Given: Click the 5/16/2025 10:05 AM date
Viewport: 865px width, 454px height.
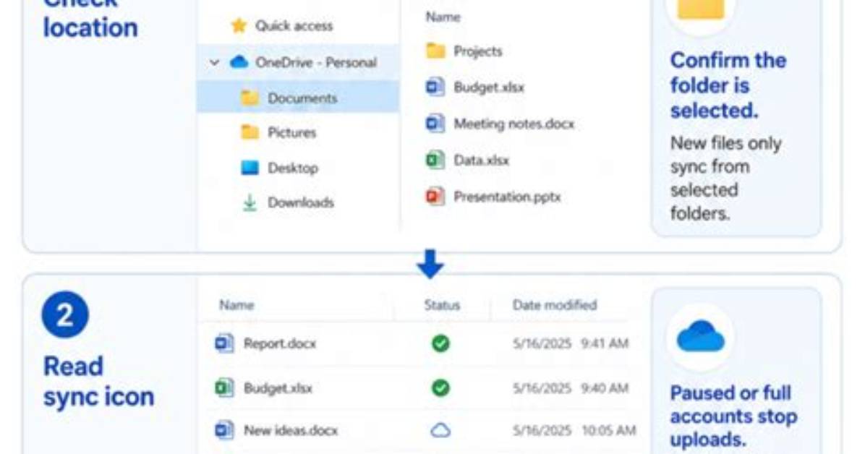Looking at the screenshot, I should [574, 430].
